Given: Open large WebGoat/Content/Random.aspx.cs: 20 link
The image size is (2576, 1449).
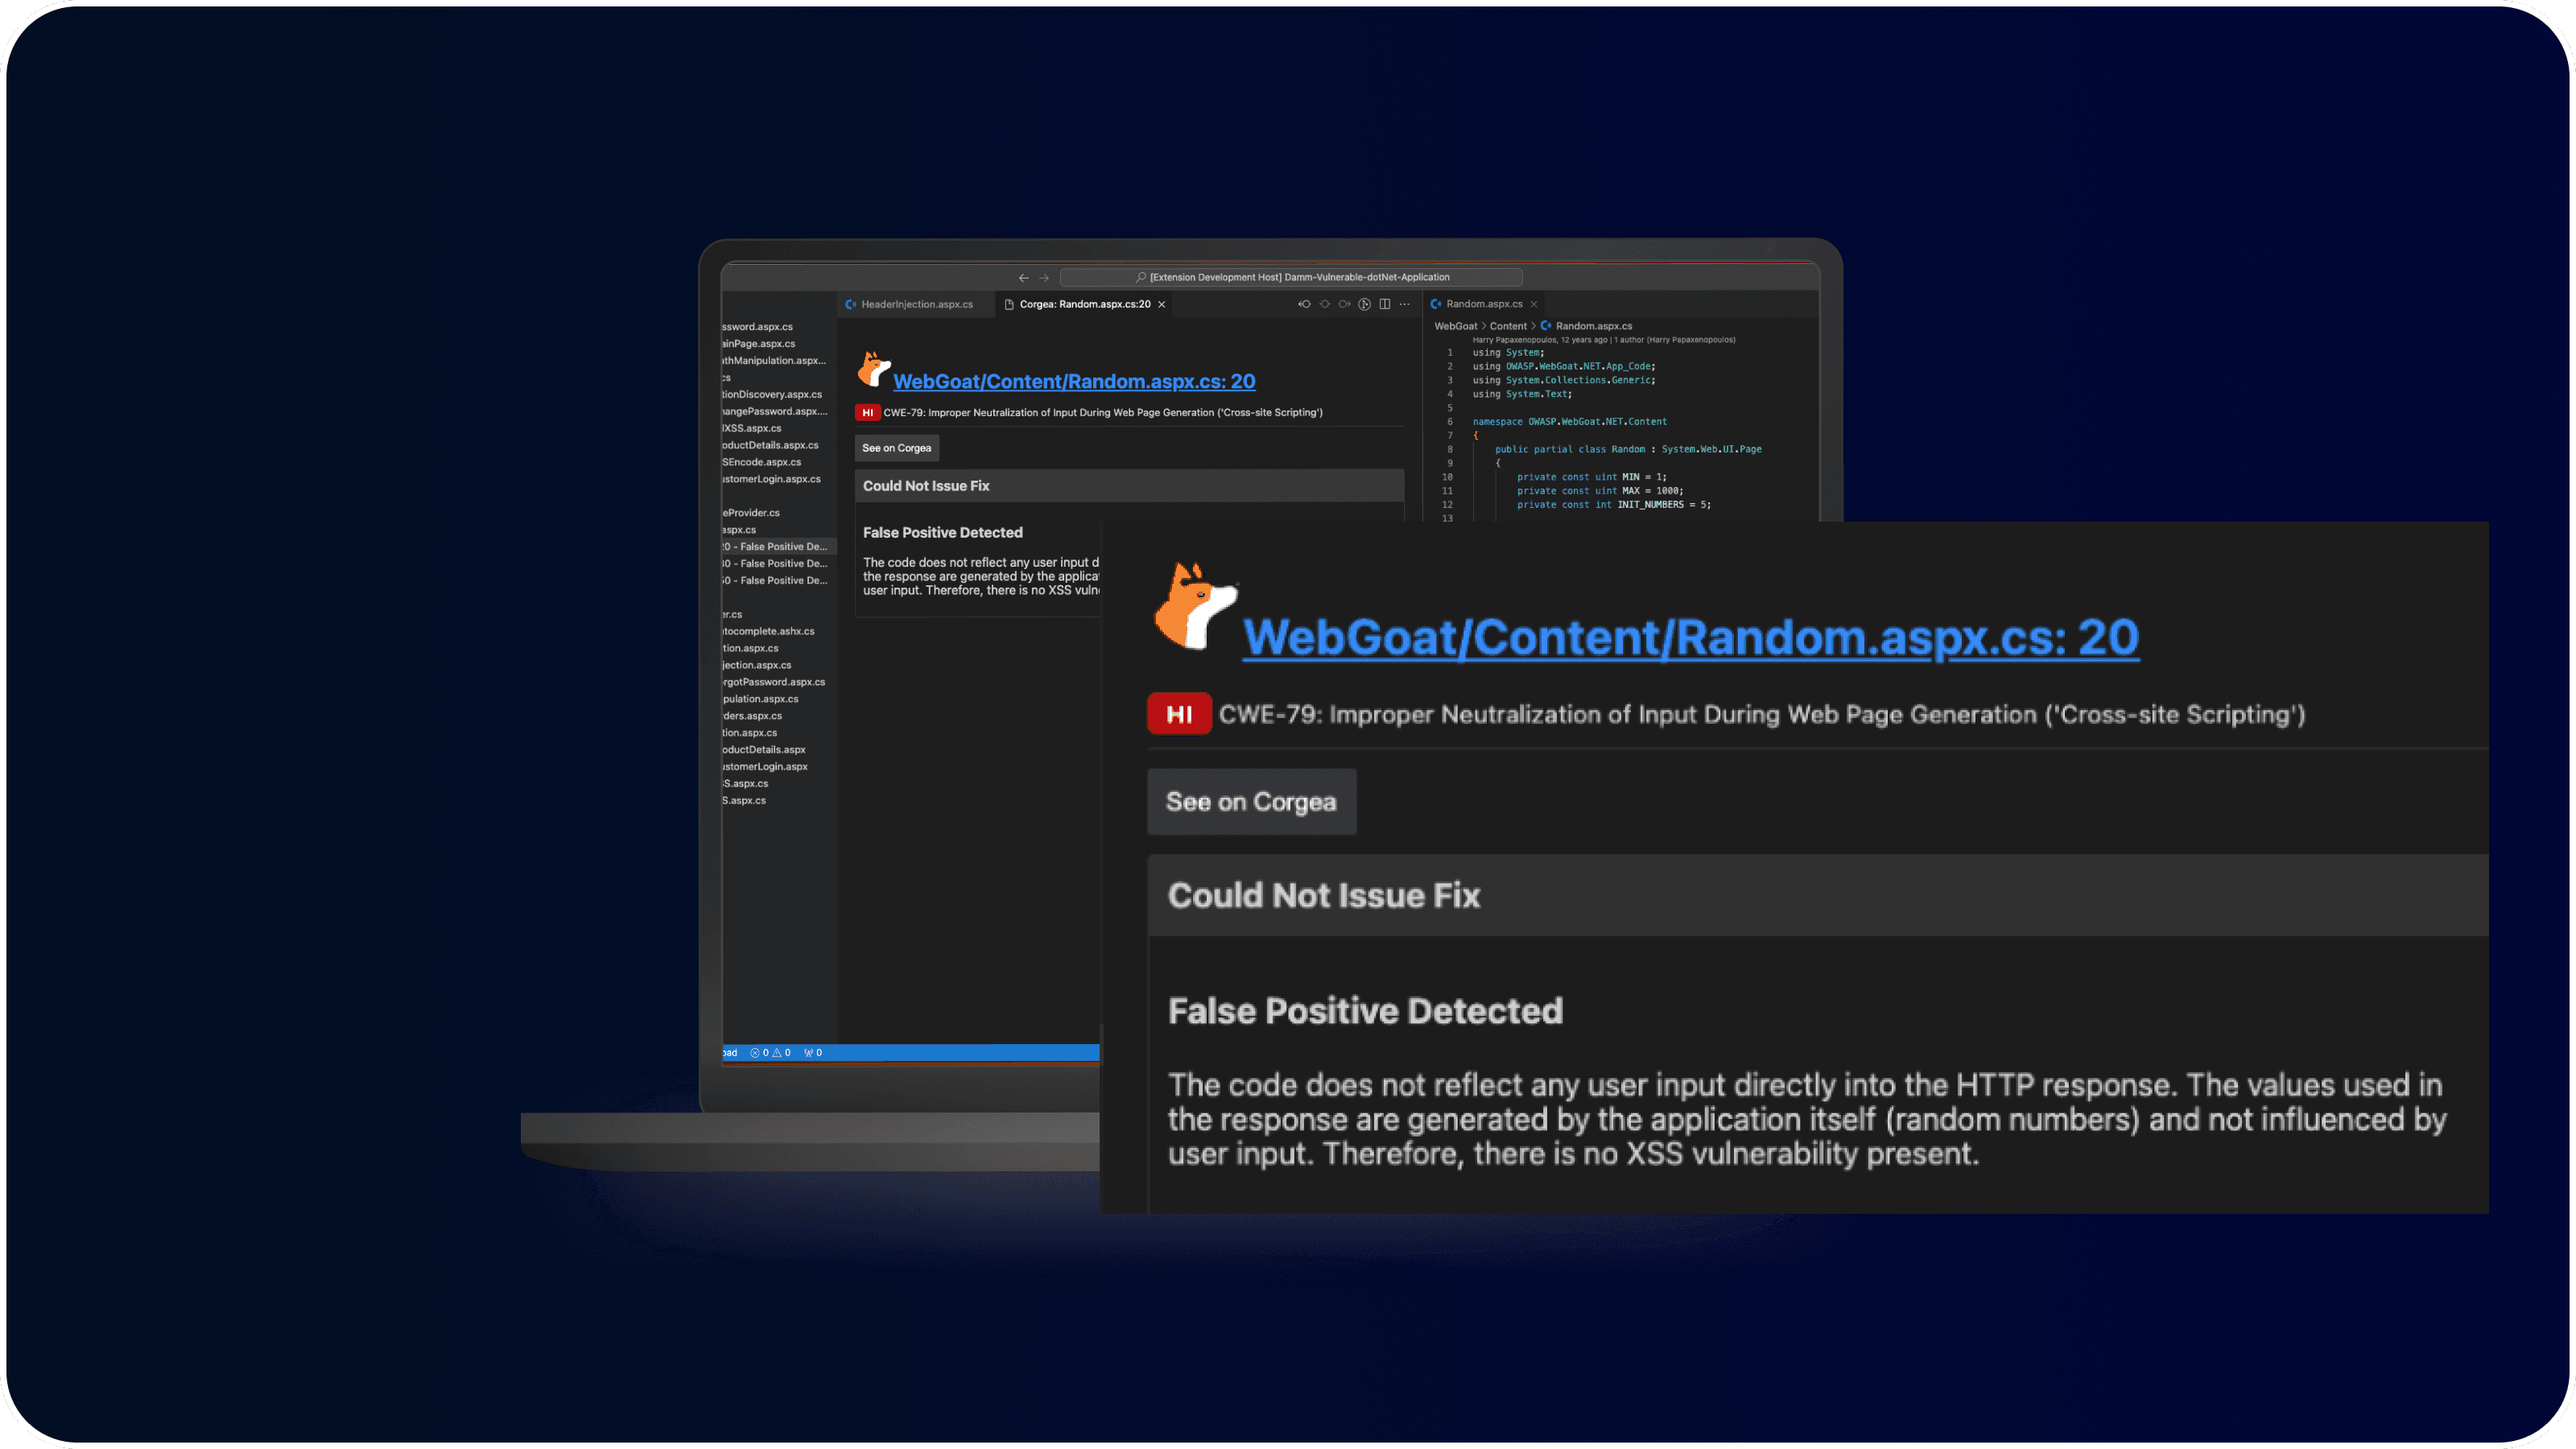Looking at the screenshot, I should coord(1690,637).
